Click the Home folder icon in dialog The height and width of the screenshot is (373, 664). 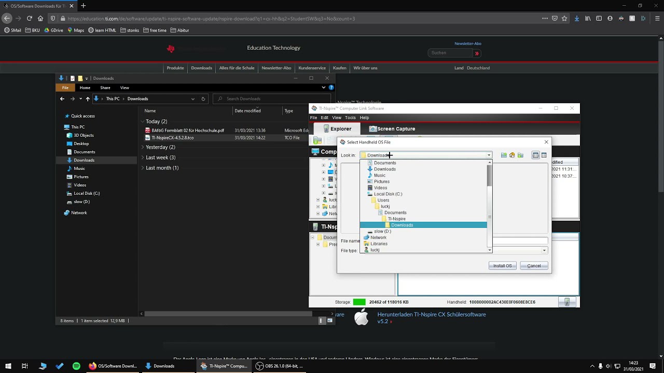pos(512,155)
